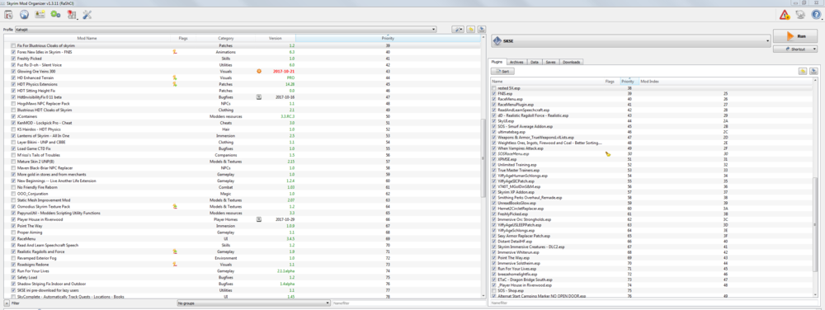The width and height of the screenshot is (825, 310).
Task: Click flag icon on SOSRaceMenu.esp row
Action: click(608, 154)
